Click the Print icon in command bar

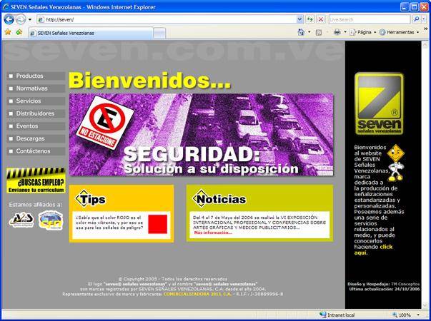point(337,32)
